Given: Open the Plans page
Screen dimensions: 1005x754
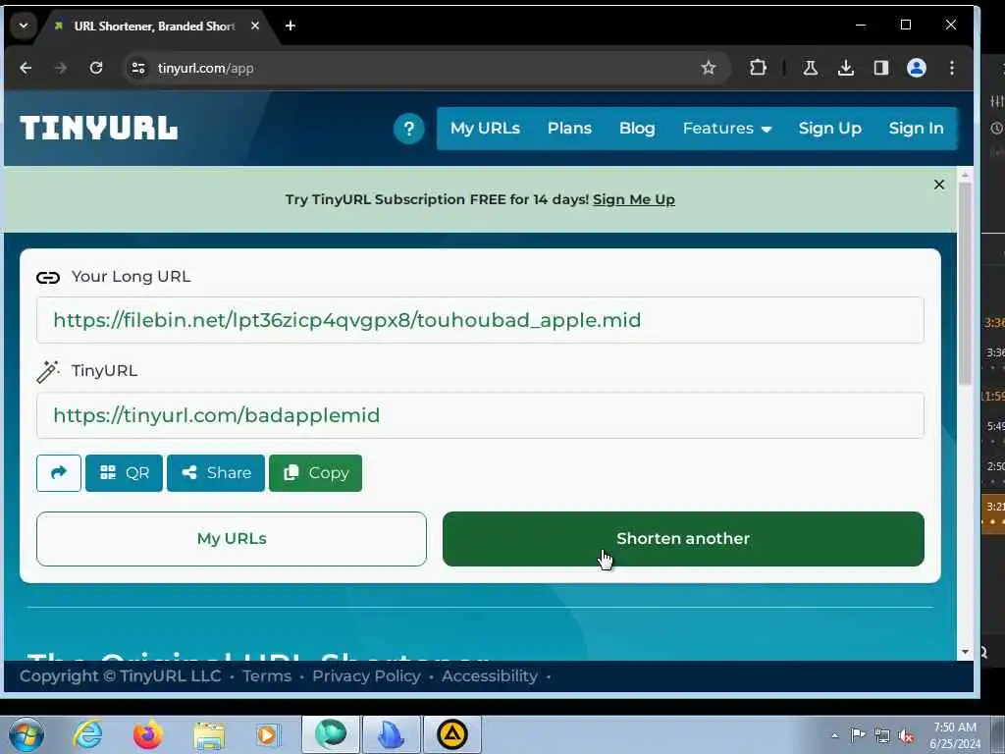Looking at the screenshot, I should [x=569, y=129].
